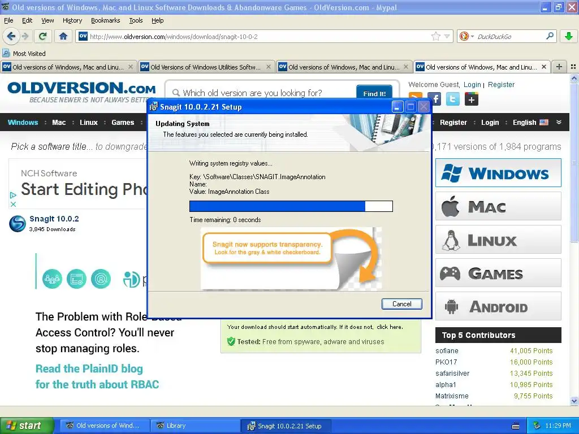Click the tray icon beside the clock
The height and width of the screenshot is (434, 579).
click(537, 426)
